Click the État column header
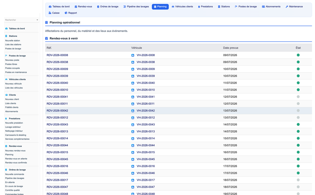Image resolution: width=315 pixels, height=195 pixels. coord(298,48)
